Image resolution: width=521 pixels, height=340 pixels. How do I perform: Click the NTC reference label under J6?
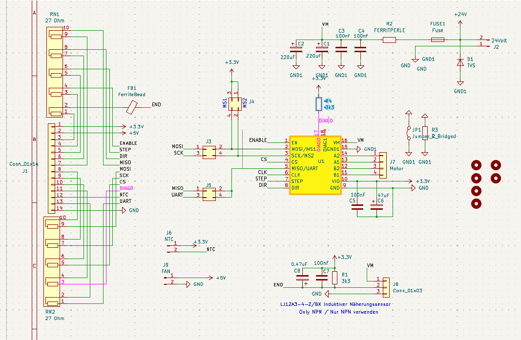pyautogui.click(x=169, y=239)
